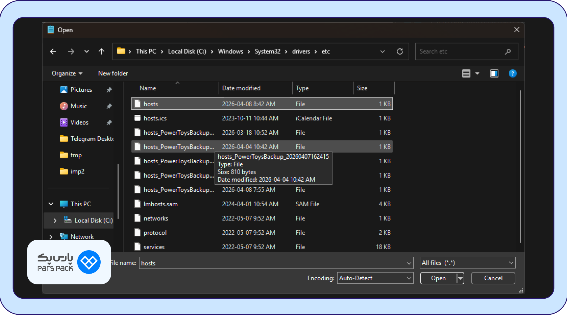The width and height of the screenshot is (567, 315).
Task: Go up one folder level
Action: point(101,52)
